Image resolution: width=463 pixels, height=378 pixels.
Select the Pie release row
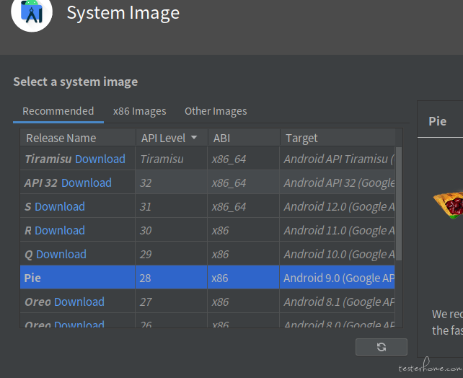pos(208,277)
